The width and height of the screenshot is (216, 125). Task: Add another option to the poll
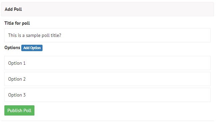coord(32,48)
